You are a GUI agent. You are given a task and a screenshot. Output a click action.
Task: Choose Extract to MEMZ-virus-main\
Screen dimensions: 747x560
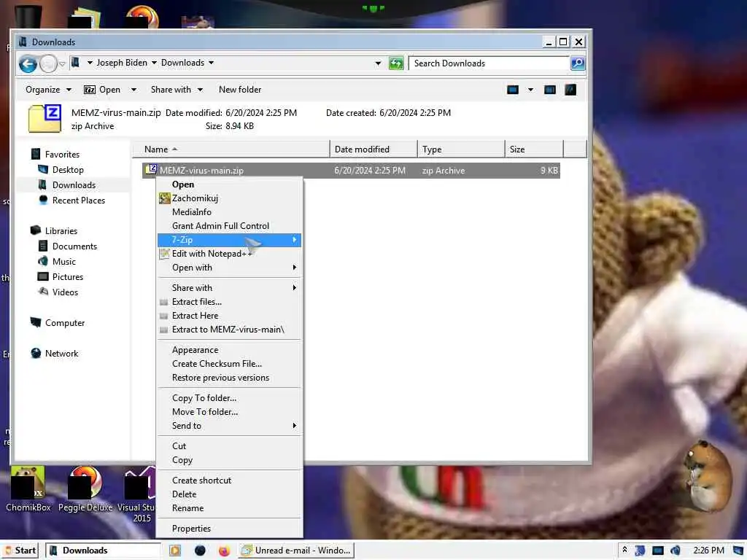(x=229, y=330)
